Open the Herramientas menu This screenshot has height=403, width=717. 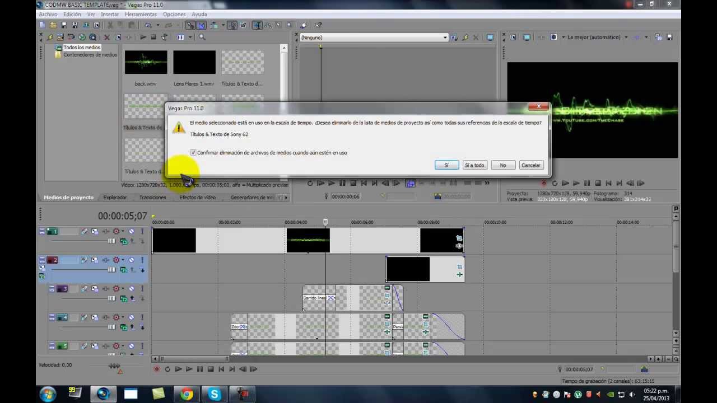(141, 14)
